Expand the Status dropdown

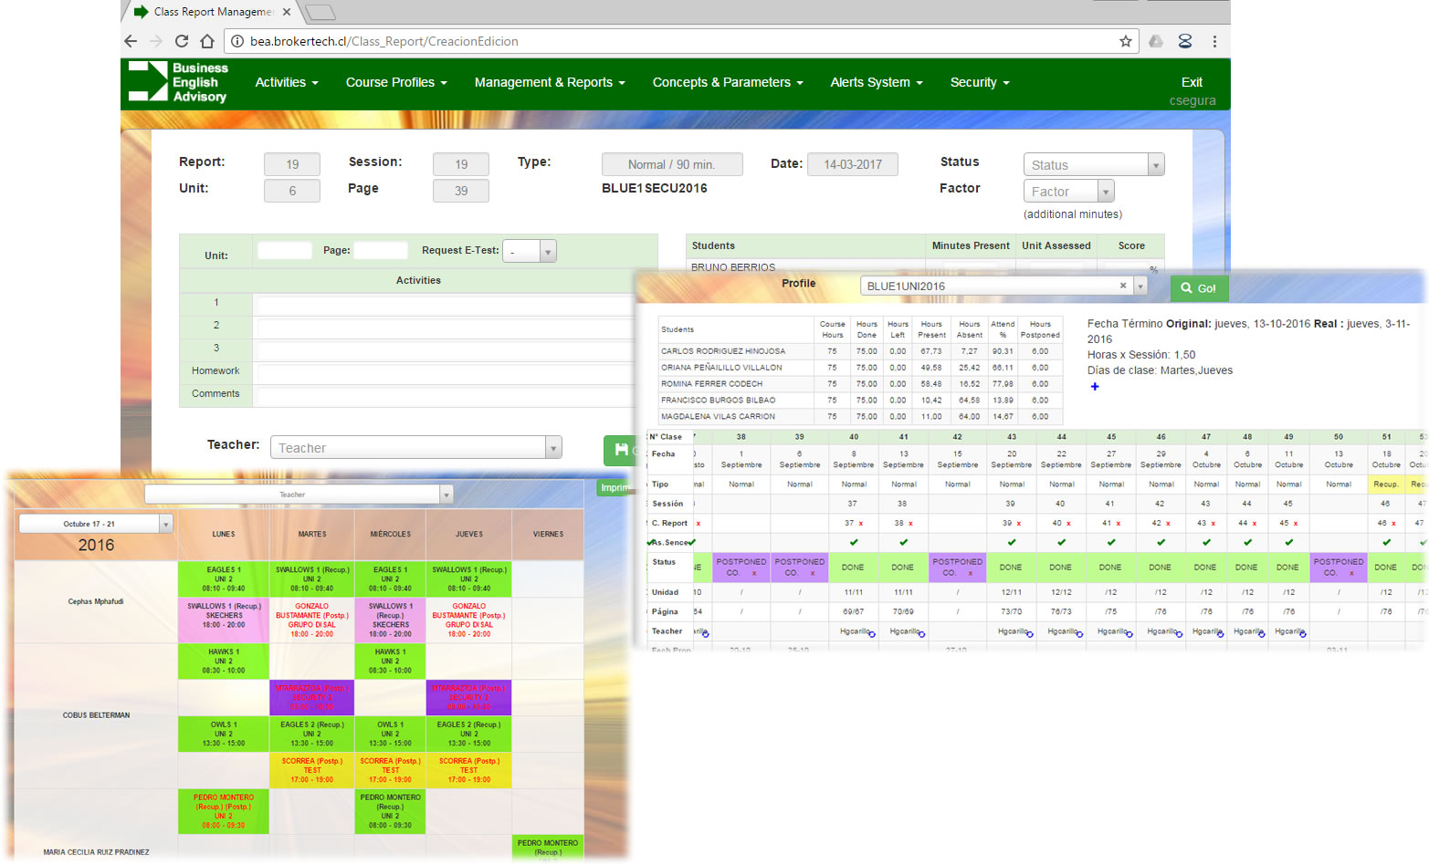pos(1094,165)
